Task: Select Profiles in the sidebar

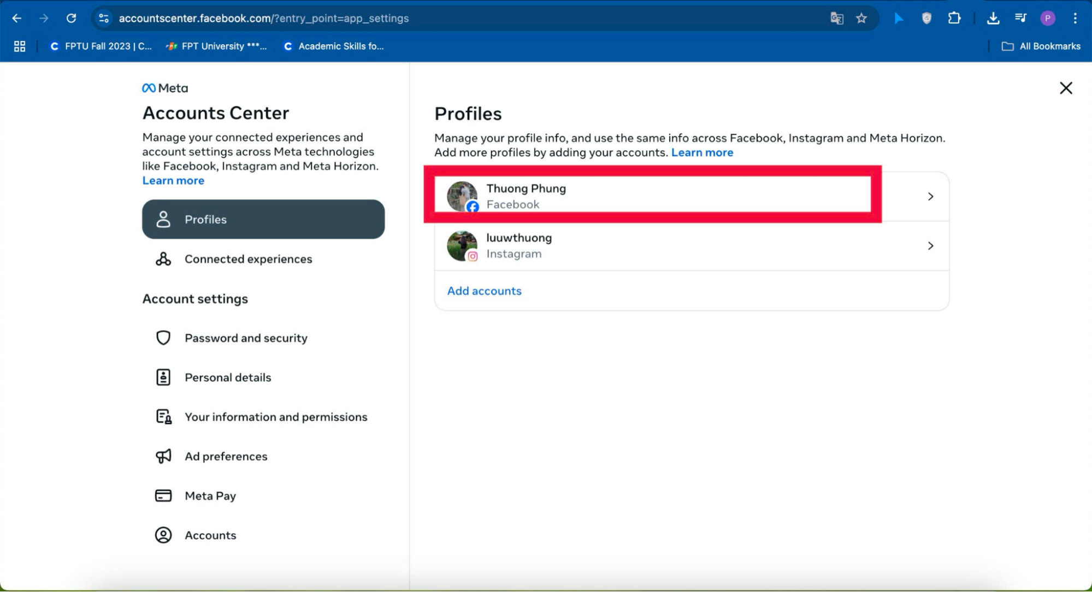Action: pyautogui.click(x=263, y=219)
